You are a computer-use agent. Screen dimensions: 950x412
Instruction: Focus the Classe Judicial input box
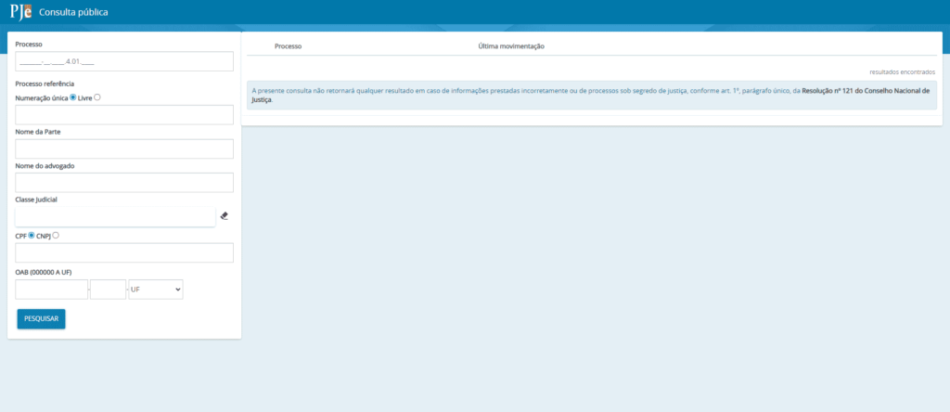tap(115, 216)
